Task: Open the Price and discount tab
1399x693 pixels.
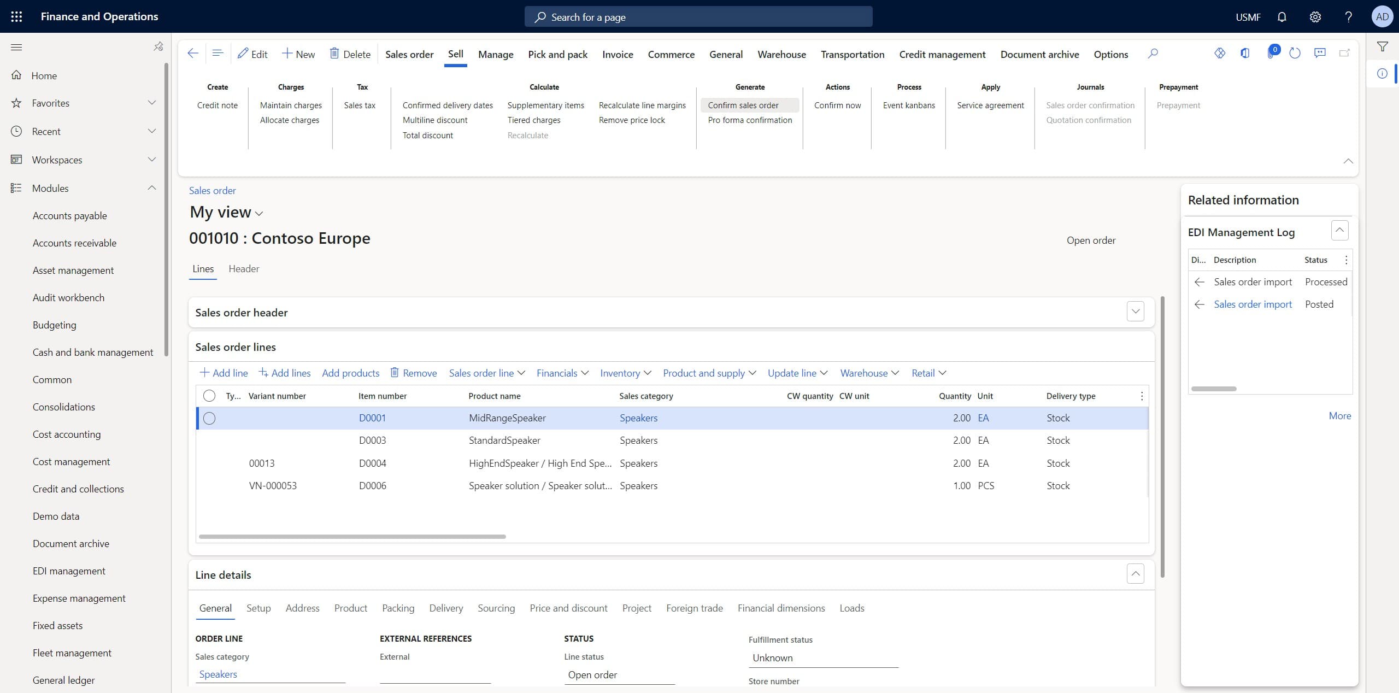Action: pos(568,608)
